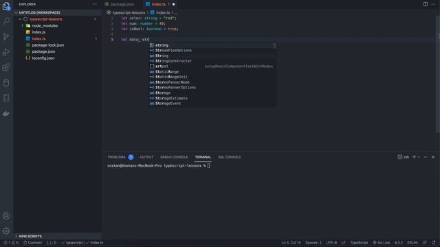
Task: Open TypeScript language mode selector
Action: click(359, 242)
